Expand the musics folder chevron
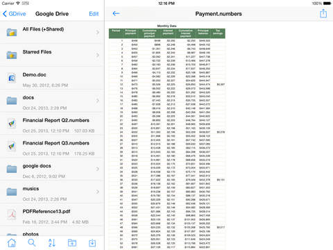 click(x=98, y=192)
